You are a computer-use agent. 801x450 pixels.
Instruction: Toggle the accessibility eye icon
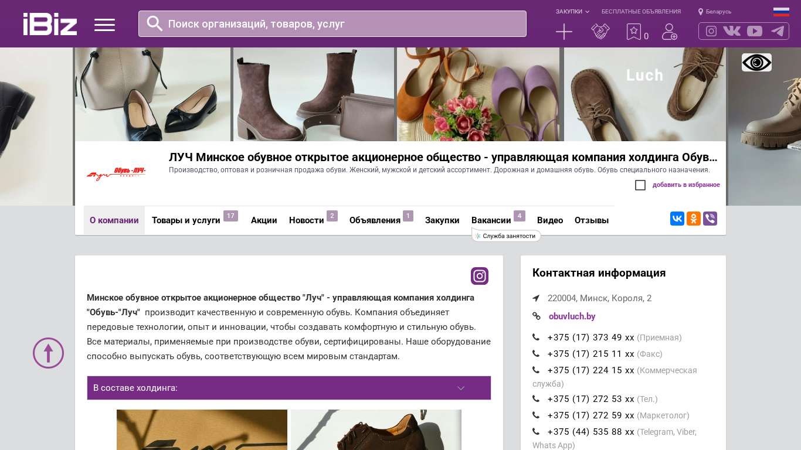point(756,62)
